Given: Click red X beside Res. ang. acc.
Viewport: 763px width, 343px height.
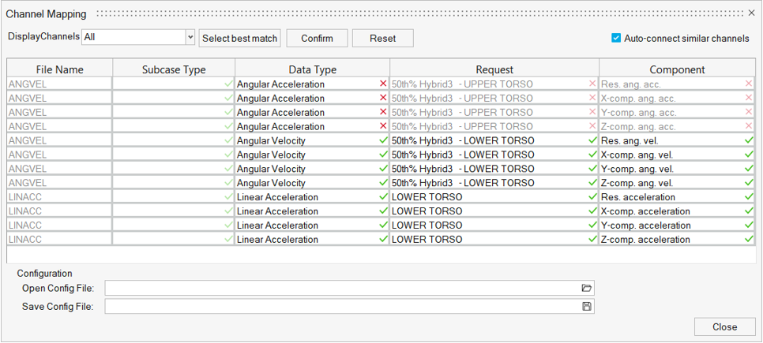Looking at the screenshot, I should tap(749, 84).
